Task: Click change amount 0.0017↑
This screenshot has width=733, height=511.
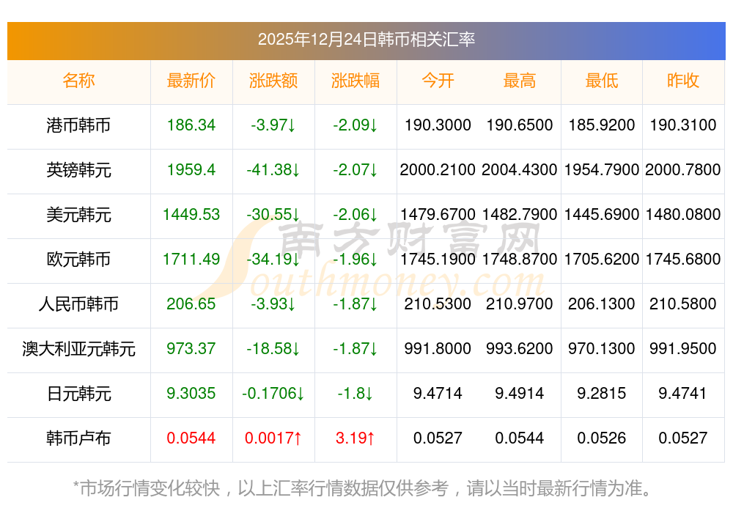Action: point(273,438)
